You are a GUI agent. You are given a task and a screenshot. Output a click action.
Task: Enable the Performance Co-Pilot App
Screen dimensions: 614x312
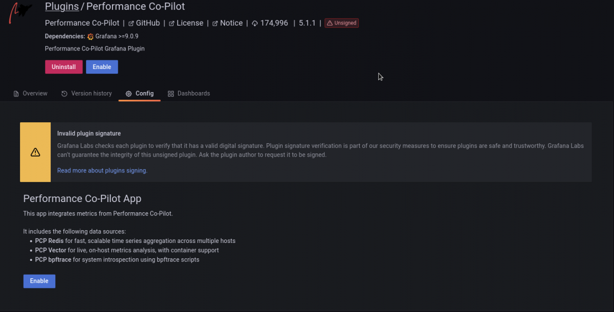pyautogui.click(x=39, y=281)
